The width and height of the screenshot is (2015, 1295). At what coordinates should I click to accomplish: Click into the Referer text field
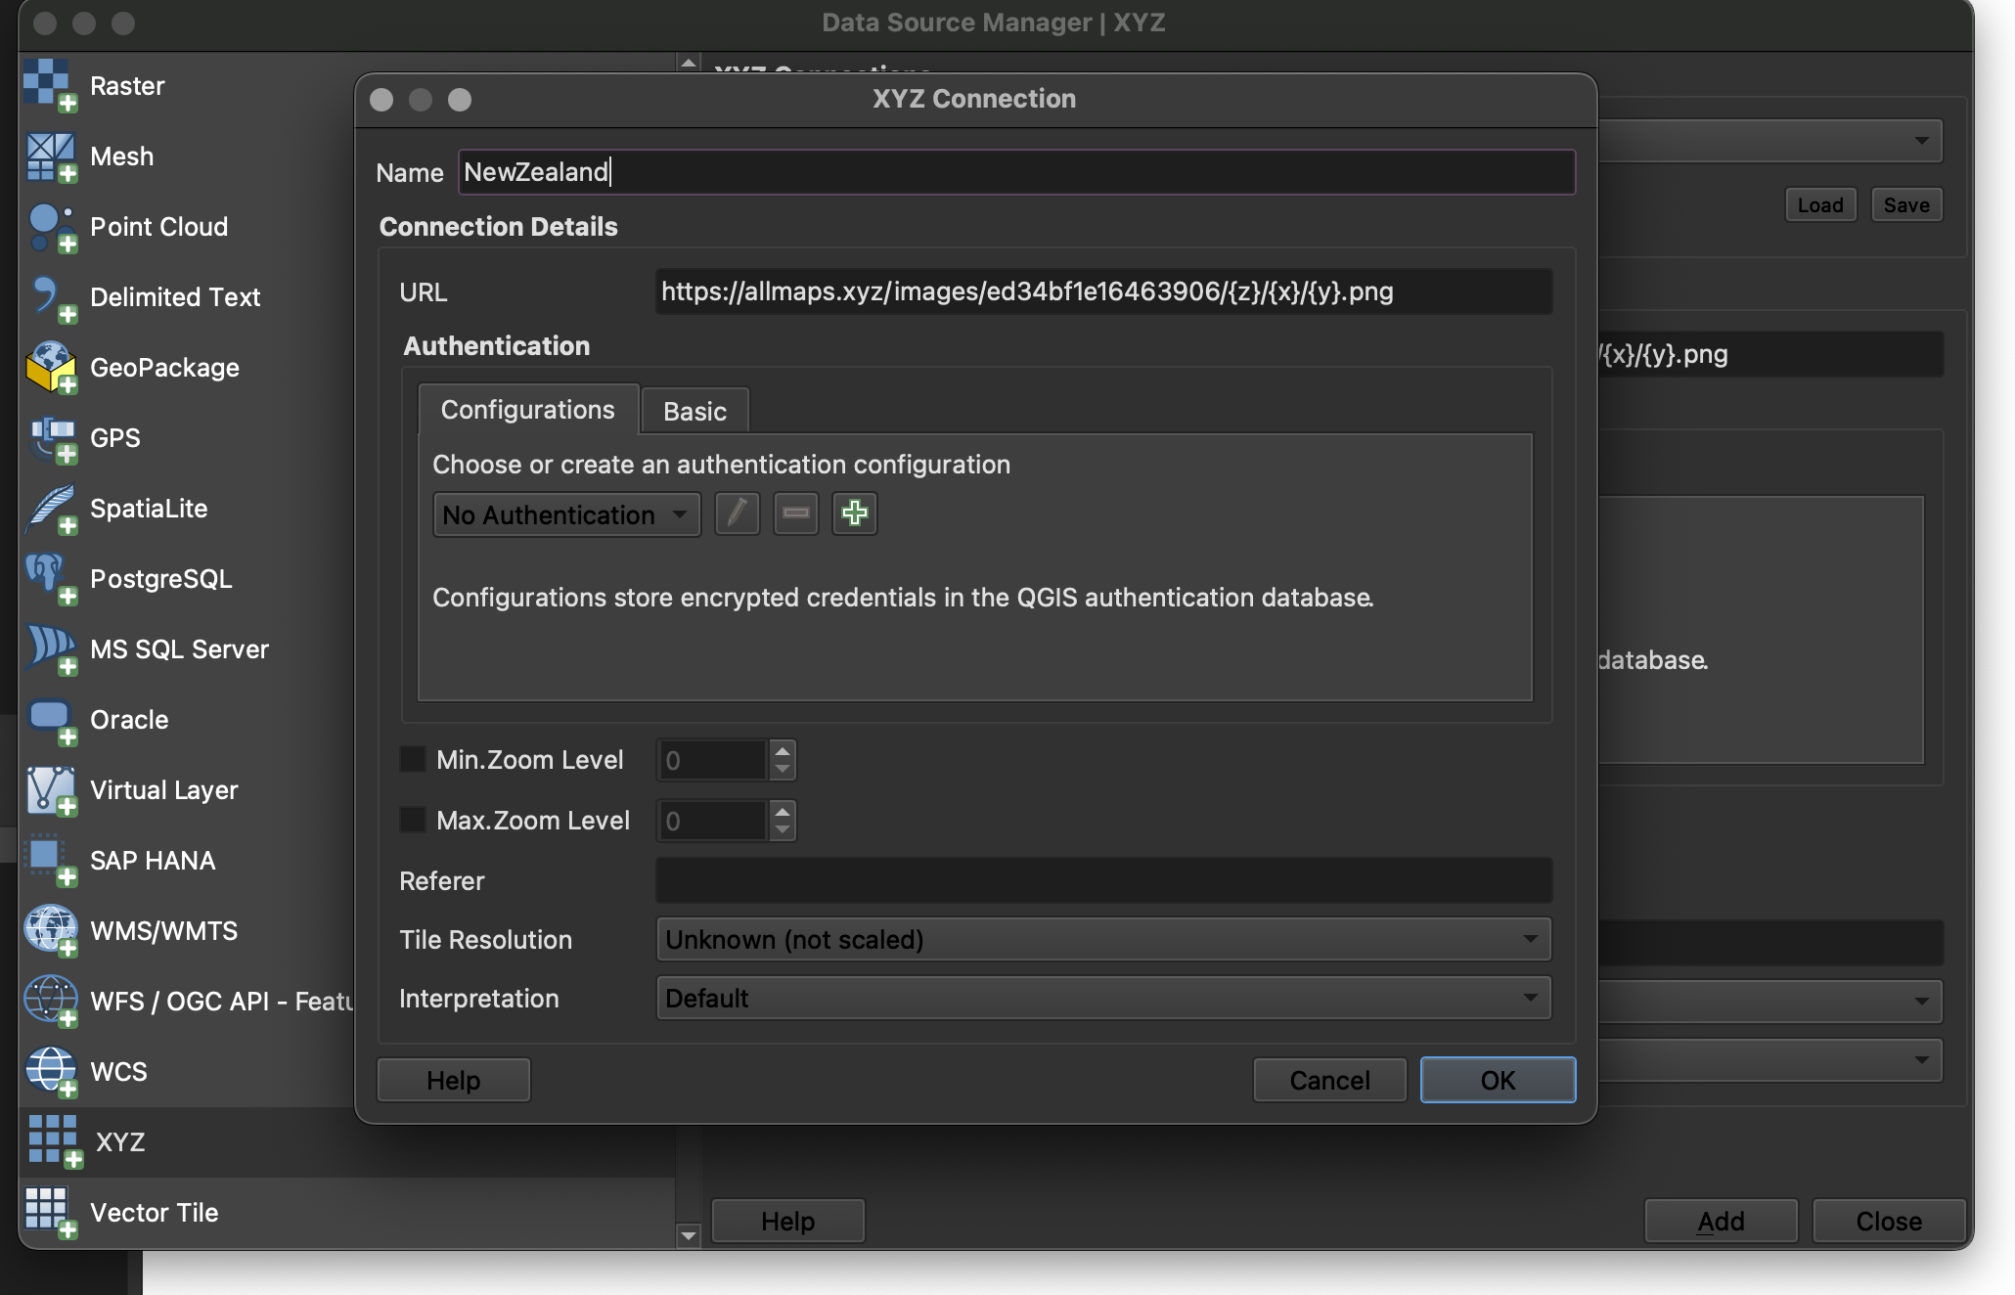pyautogui.click(x=1102, y=880)
